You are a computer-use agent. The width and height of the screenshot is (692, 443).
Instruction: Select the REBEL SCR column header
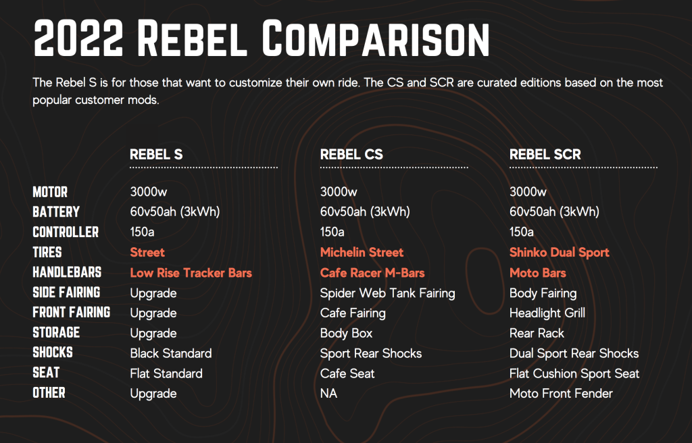point(545,155)
